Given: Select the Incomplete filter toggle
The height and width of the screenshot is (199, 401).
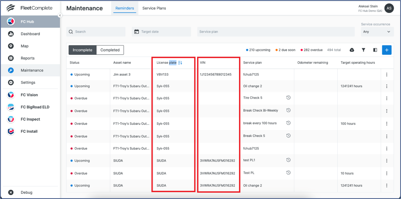Looking at the screenshot, I should (x=82, y=50).
